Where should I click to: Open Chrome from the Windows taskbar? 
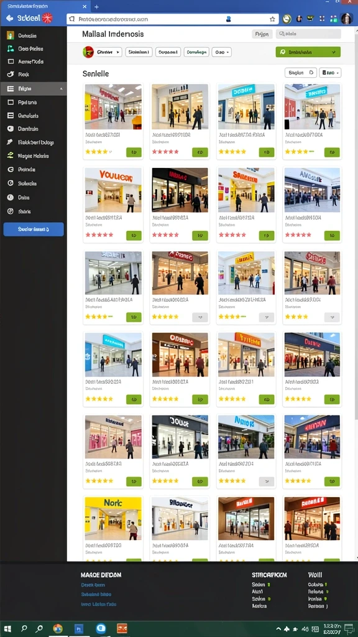point(58,628)
